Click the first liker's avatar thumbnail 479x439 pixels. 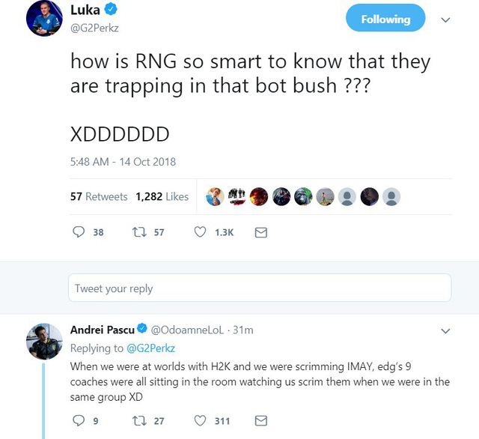(x=215, y=196)
